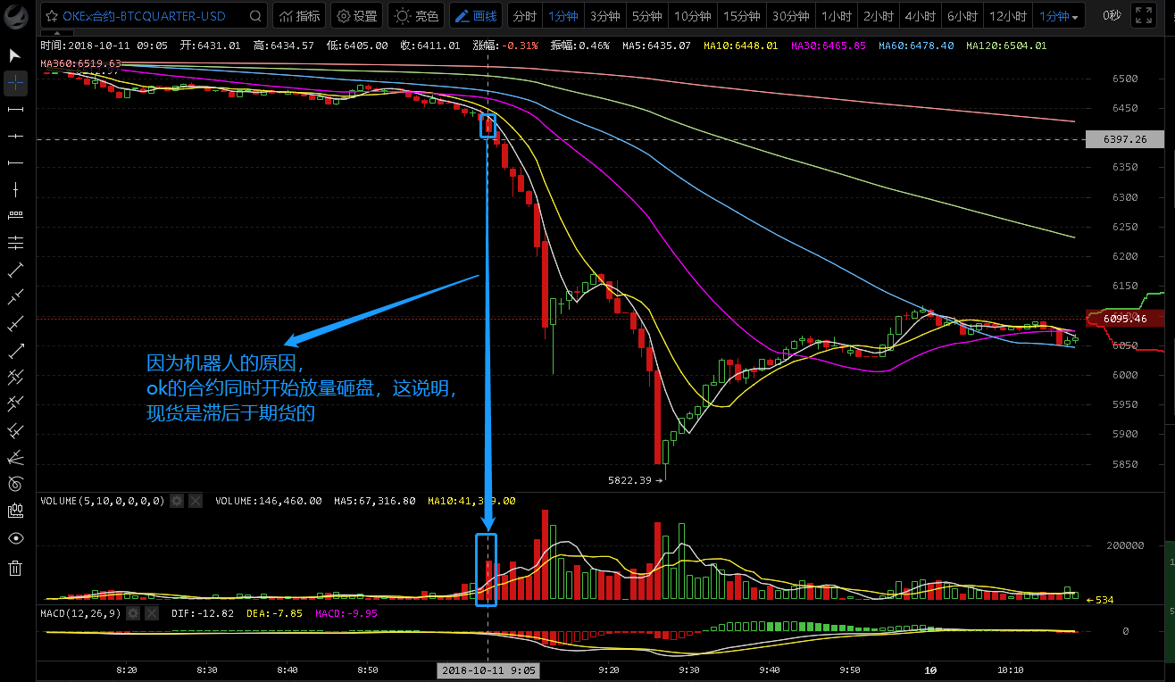Toggle the 画线 drawing toolbar

pos(476,16)
